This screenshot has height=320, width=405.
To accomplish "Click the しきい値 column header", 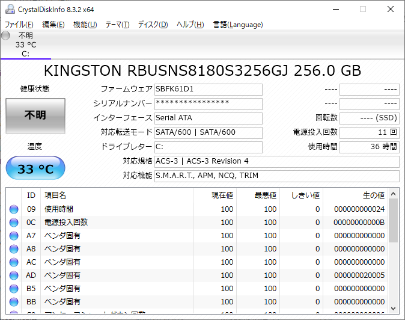I will (x=302, y=195).
